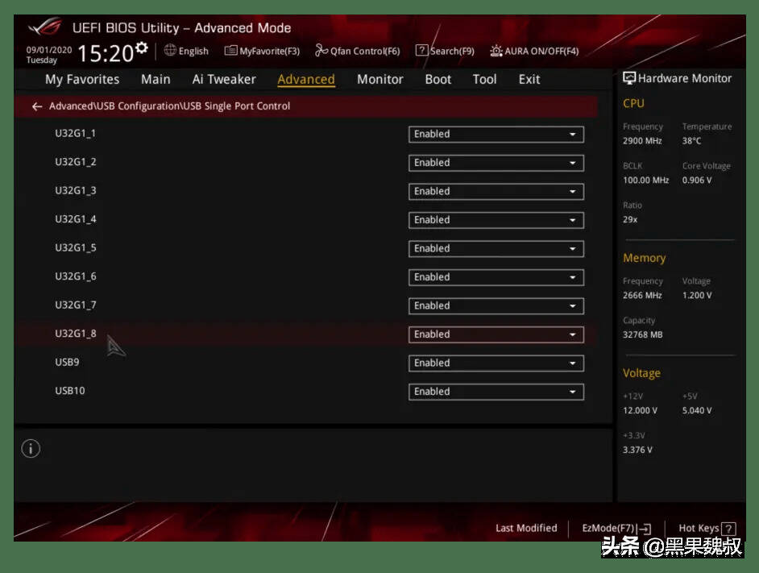Select the Advanced tab
This screenshot has width=759, height=573.
[x=306, y=80]
